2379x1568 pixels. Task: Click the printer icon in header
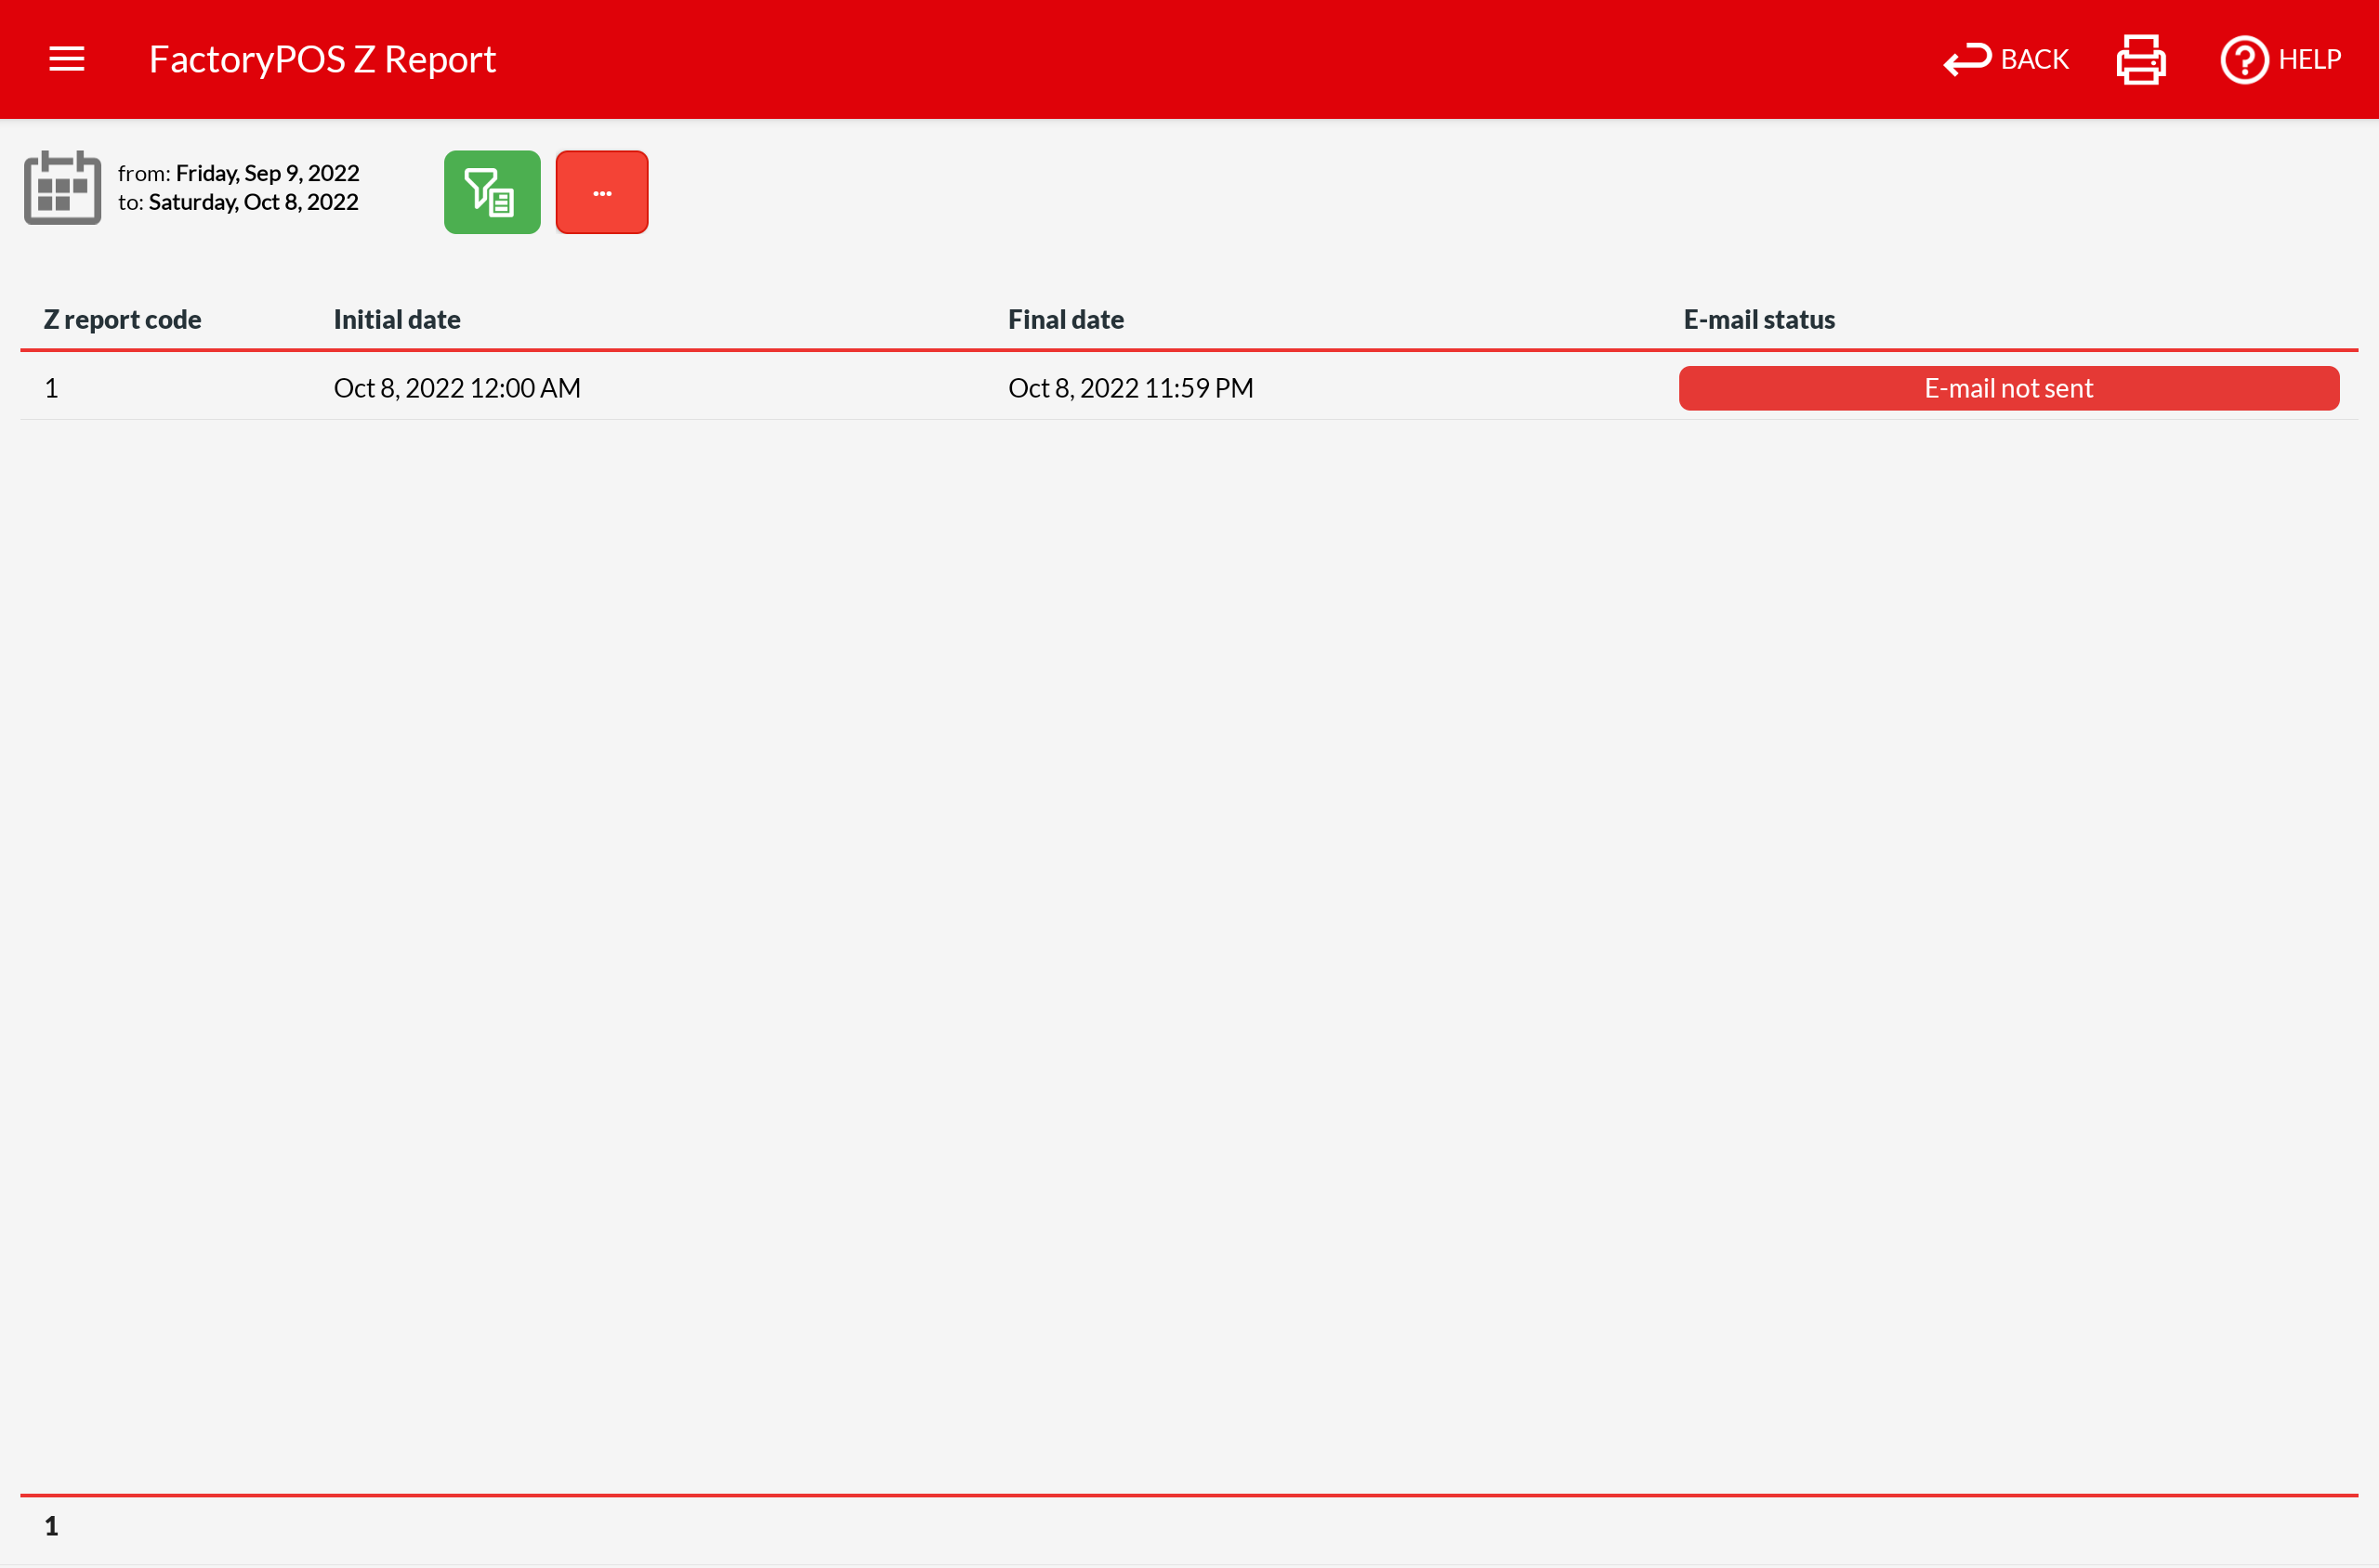pyautogui.click(x=2140, y=60)
